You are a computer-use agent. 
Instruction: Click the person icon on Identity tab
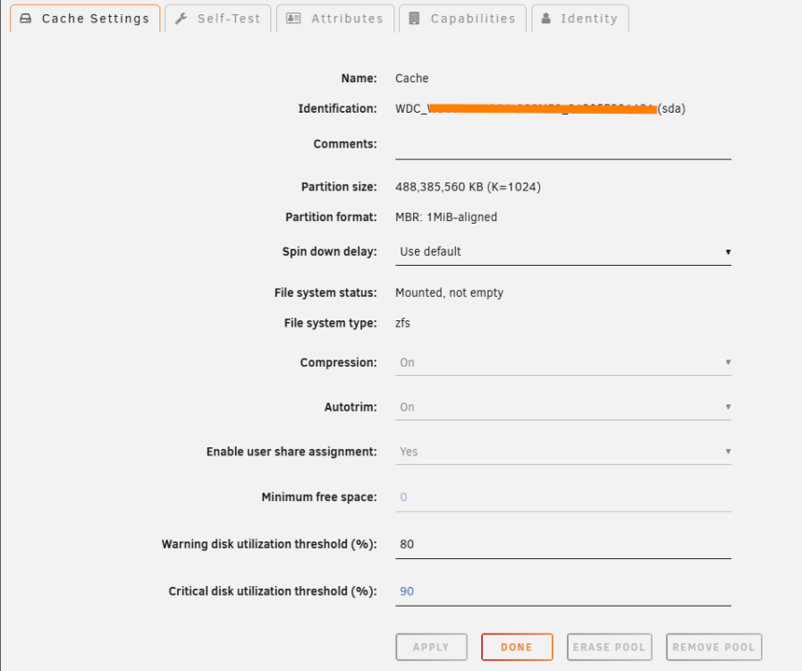click(546, 19)
